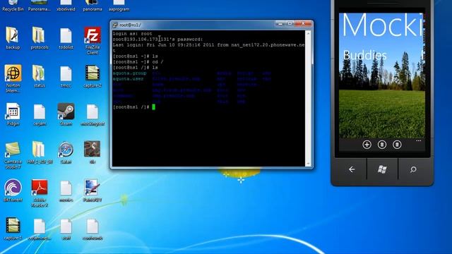Select the todolist file icon
The height and width of the screenshot is (254, 452).
(x=66, y=38)
